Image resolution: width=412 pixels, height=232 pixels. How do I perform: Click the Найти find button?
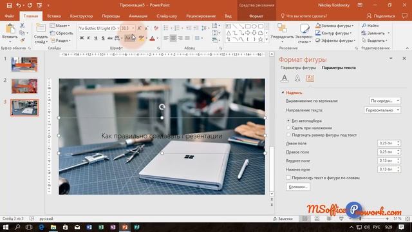(x=370, y=26)
